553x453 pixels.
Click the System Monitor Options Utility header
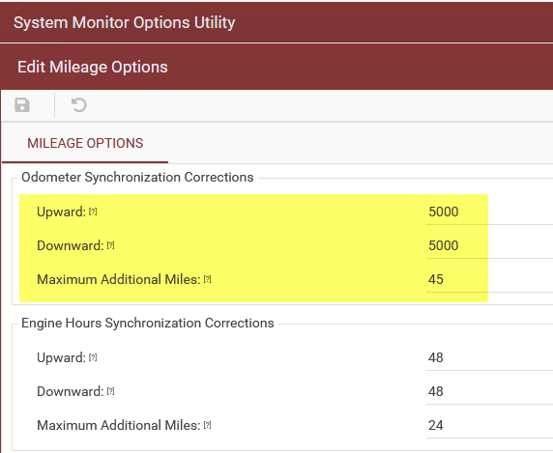[124, 22]
